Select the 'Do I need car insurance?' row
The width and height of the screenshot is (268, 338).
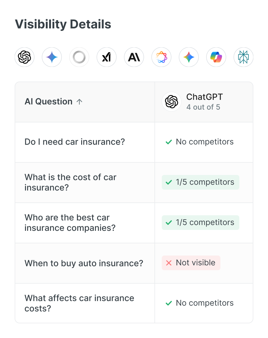74,142
